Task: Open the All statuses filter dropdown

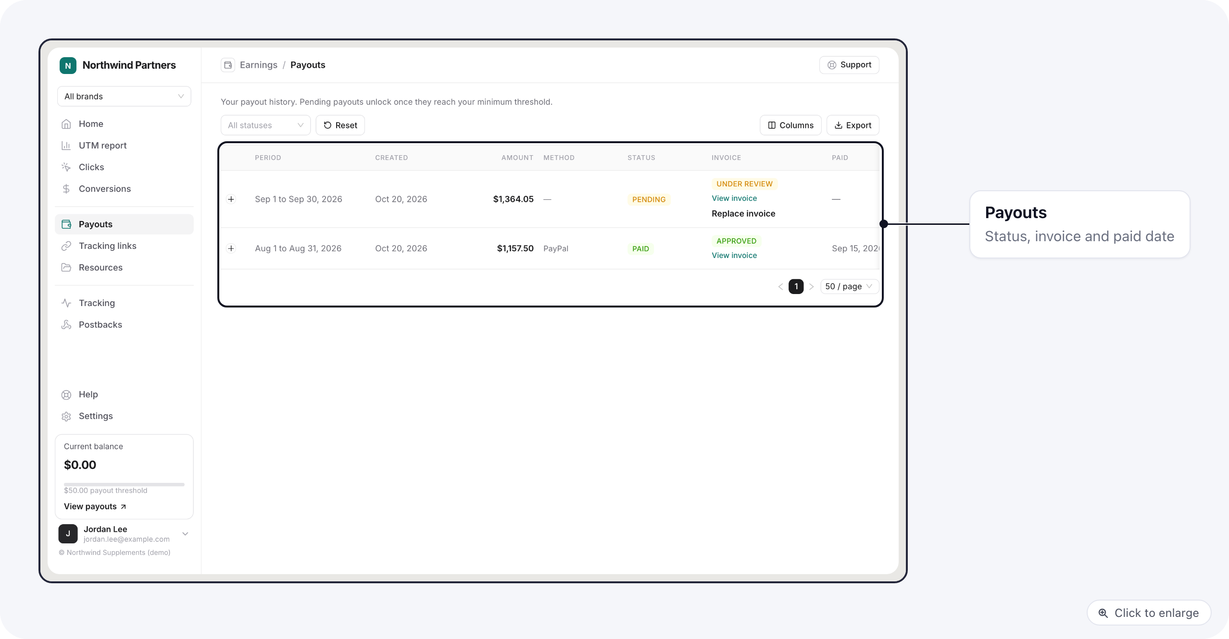Action: click(x=265, y=125)
